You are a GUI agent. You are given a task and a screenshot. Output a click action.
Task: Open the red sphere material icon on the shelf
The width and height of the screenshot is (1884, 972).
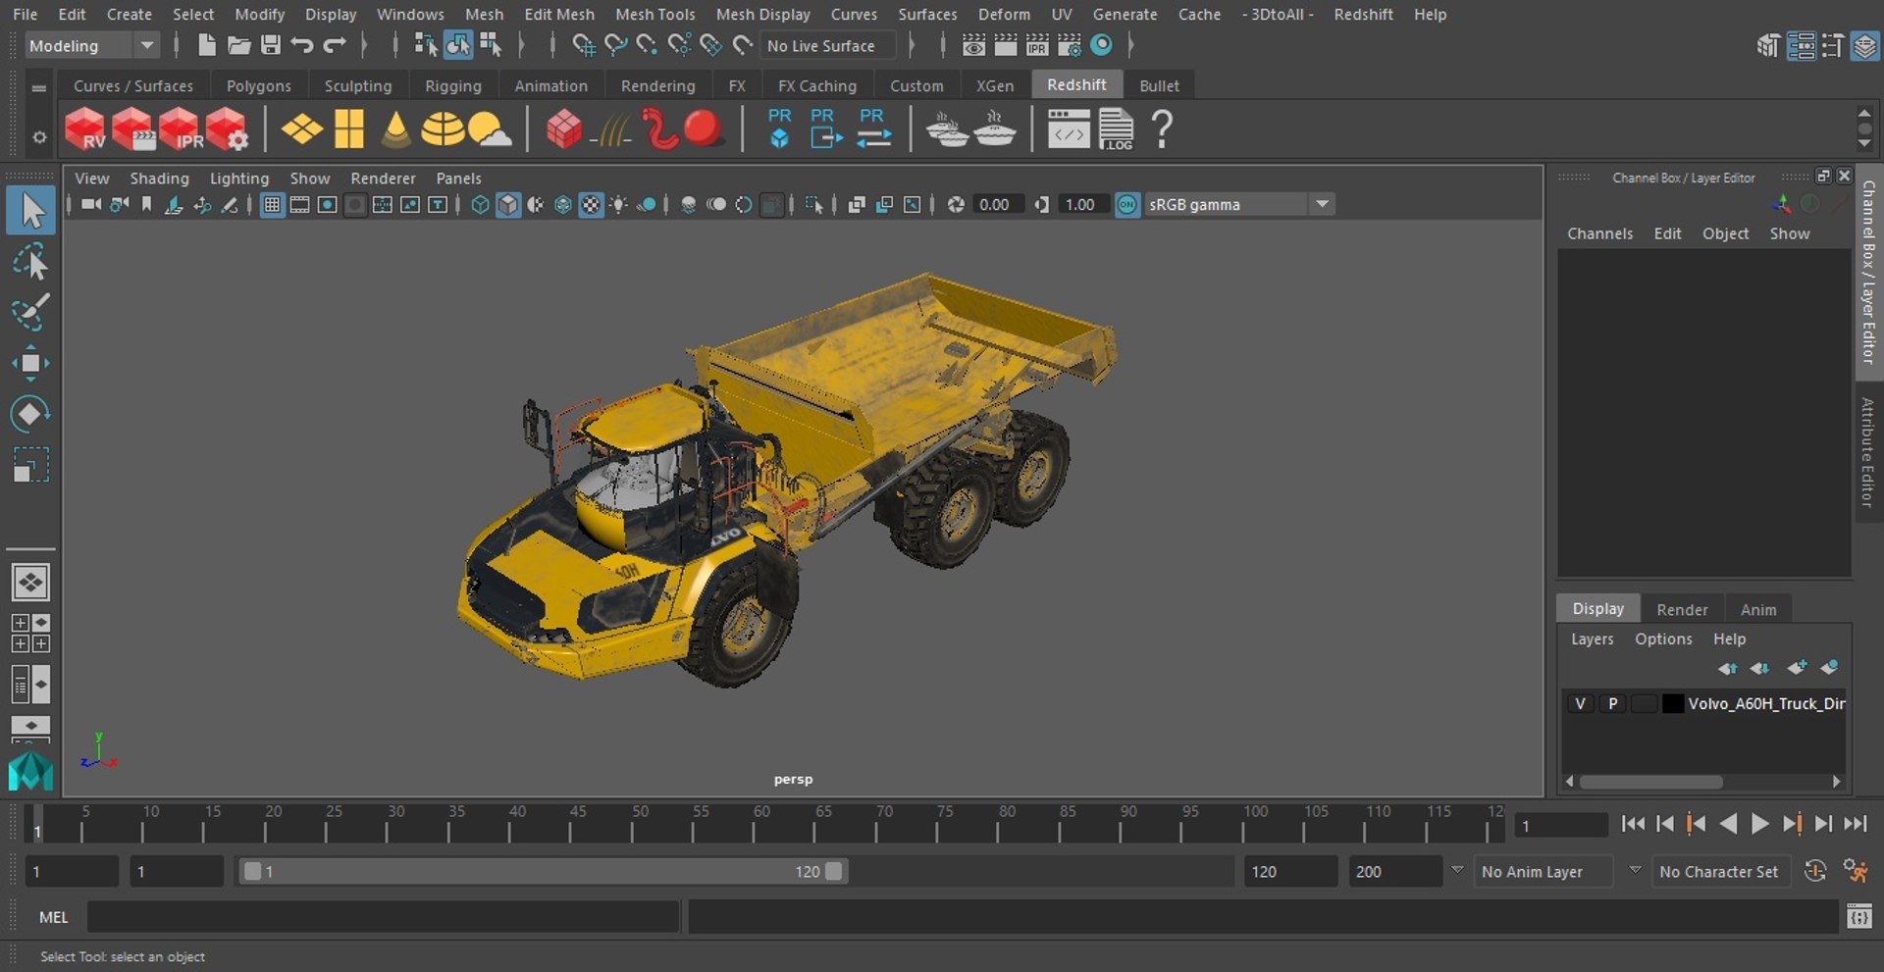pos(703,128)
